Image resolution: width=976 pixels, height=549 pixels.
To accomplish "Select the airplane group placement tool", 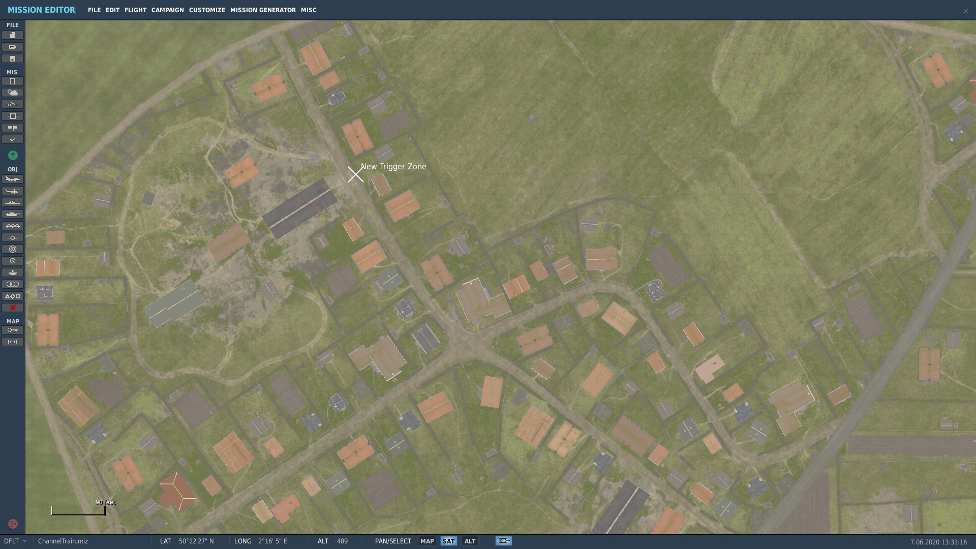I will click(x=13, y=179).
